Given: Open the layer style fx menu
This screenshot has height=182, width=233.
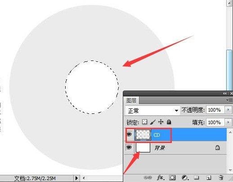Looking at the screenshot, I should pyautogui.click(x=161, y=178).
